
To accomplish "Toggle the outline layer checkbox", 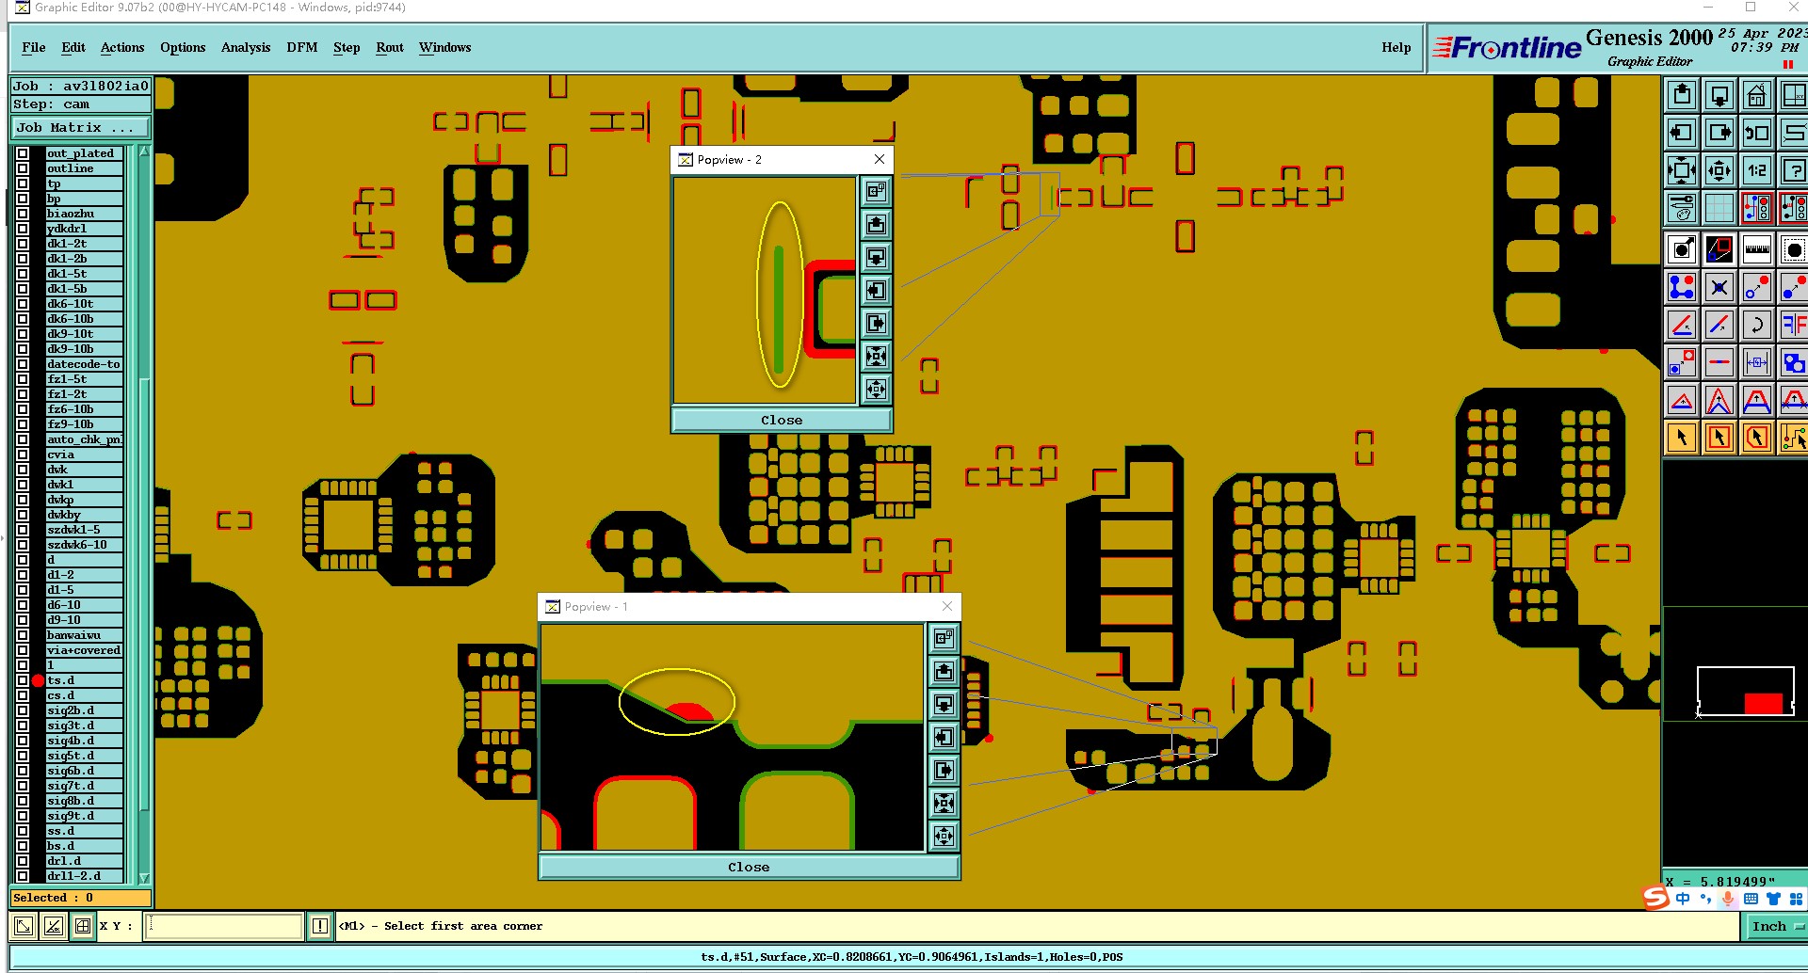I will pyautogui.click(x=23, y=168).
